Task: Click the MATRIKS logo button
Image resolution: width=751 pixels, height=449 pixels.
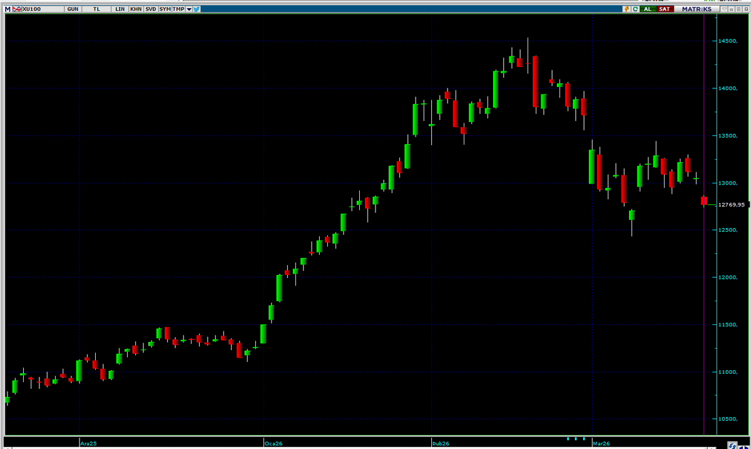Action: click(x=697, y=9)
